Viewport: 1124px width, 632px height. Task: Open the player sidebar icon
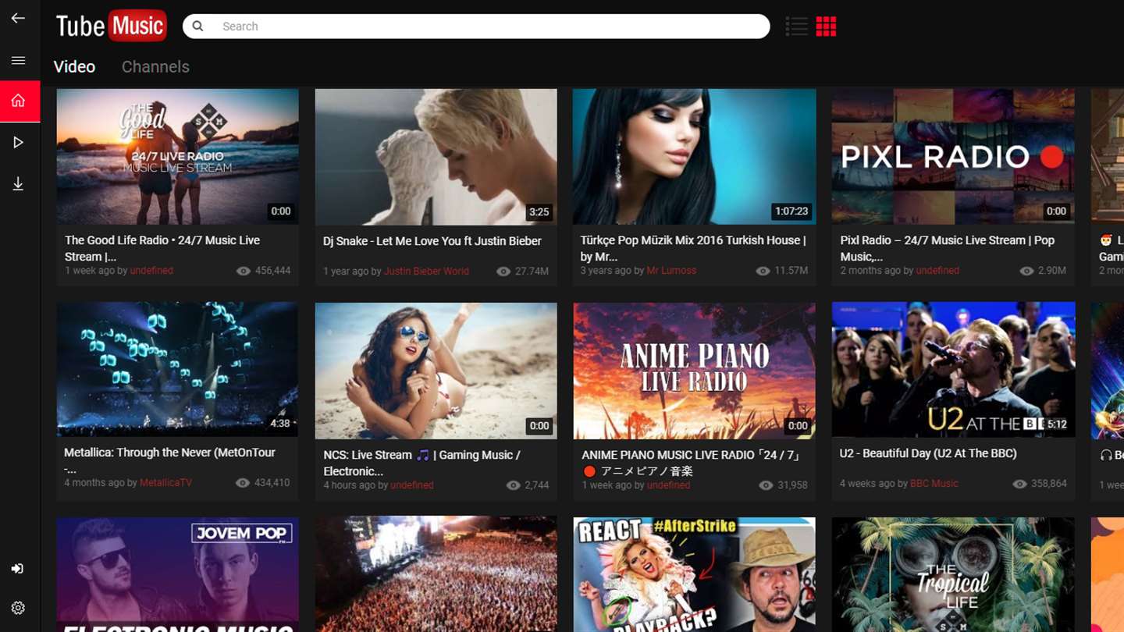(x=18, y=142)
